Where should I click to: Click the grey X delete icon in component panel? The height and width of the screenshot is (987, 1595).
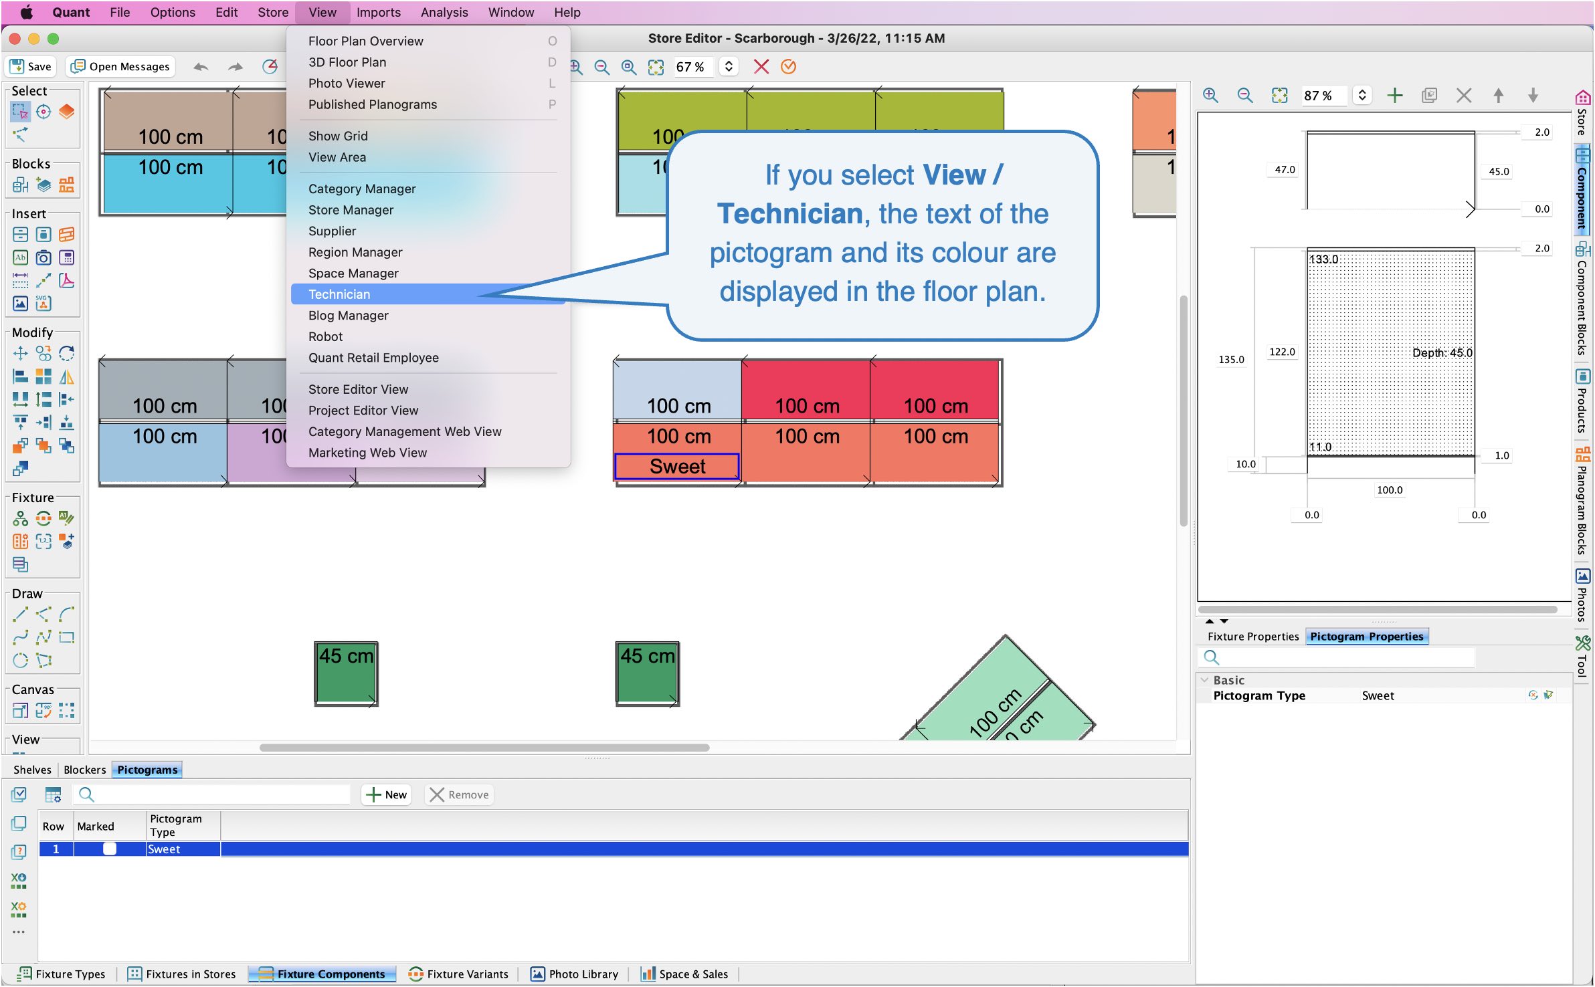(x=1464, y=95)
